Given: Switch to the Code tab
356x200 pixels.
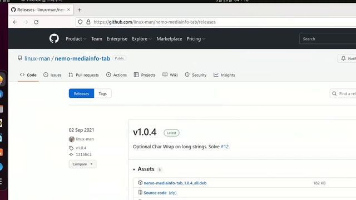Looking at the screenshot, I should pos(28,75).
